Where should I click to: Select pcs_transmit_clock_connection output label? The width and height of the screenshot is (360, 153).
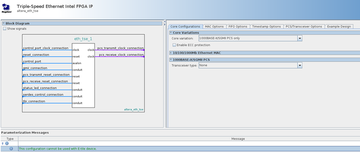(x=120, y=48)
